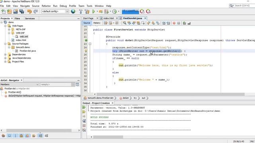
Task: Toggle sort by name in Navigator
Action: pos(40,135)
